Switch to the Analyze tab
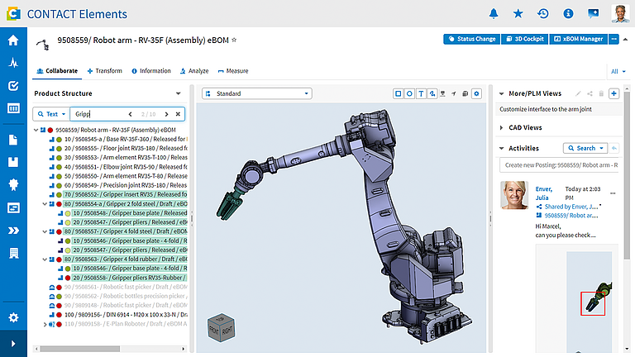 coord(194,71)
